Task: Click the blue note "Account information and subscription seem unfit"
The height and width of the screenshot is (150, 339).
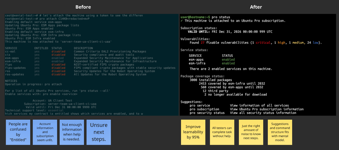Action: (x=45, y=132)
